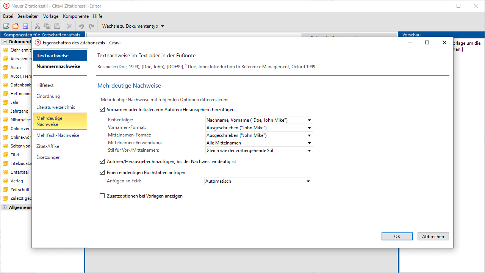Click the undo arrow icon
485x273 pixels.
[x=81, y=26]
